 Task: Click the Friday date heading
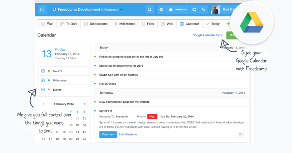click(x=60, y=49)
